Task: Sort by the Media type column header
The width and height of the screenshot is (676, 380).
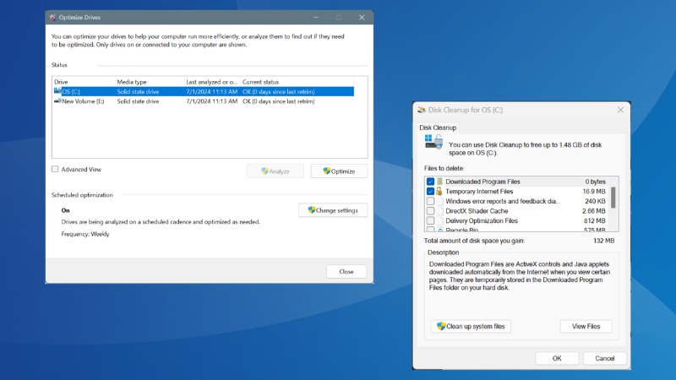Action: pos(131,82)
